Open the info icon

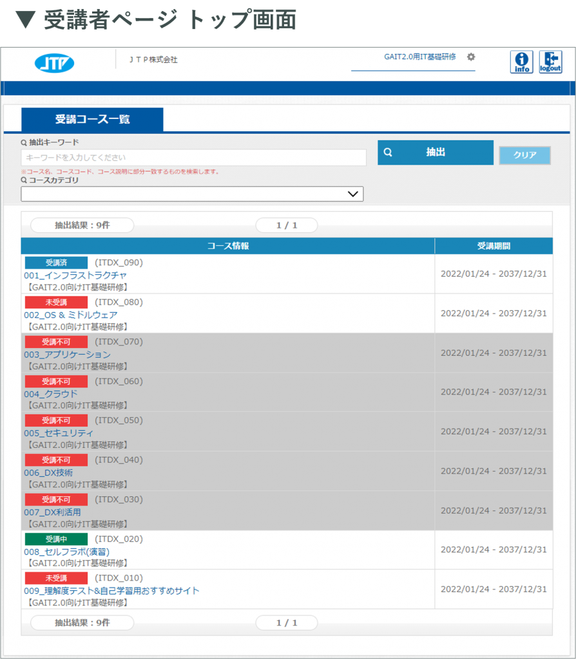click(x=521, y=62)
